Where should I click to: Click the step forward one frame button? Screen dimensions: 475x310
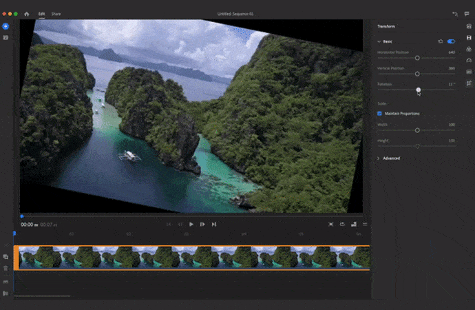point(202,225)
